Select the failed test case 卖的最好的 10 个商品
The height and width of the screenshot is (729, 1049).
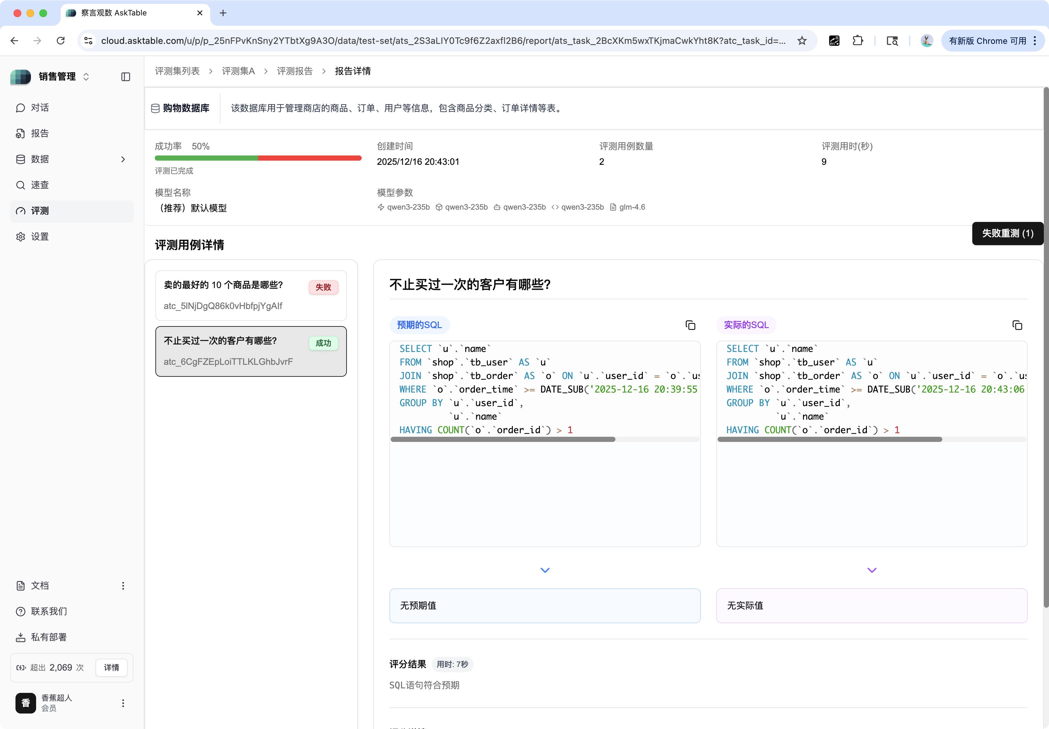pyautogui.click(x=250, y=295)
